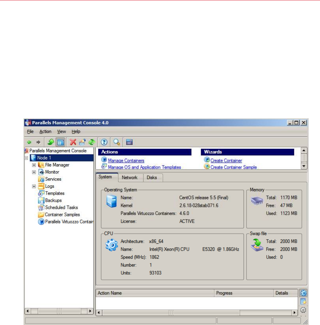This screenshot has height=325, width=320.
Task: Click the red X delete toolbar icon
Action: pyautogui.click(x=73, y=142)
